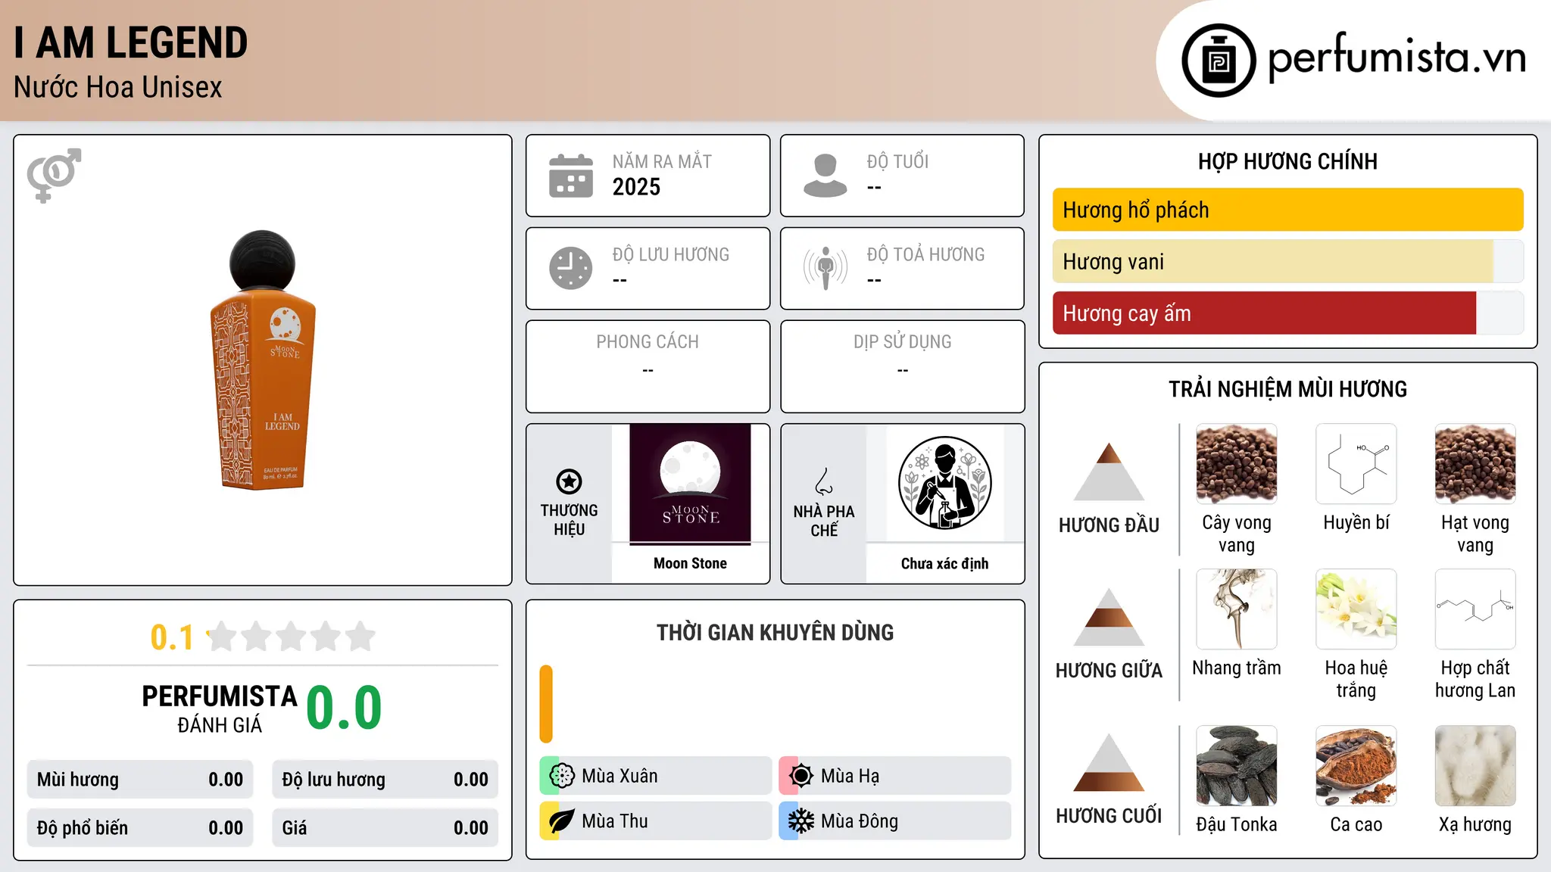Select the Mùa Hạ sun icon

tap(800, 776)
